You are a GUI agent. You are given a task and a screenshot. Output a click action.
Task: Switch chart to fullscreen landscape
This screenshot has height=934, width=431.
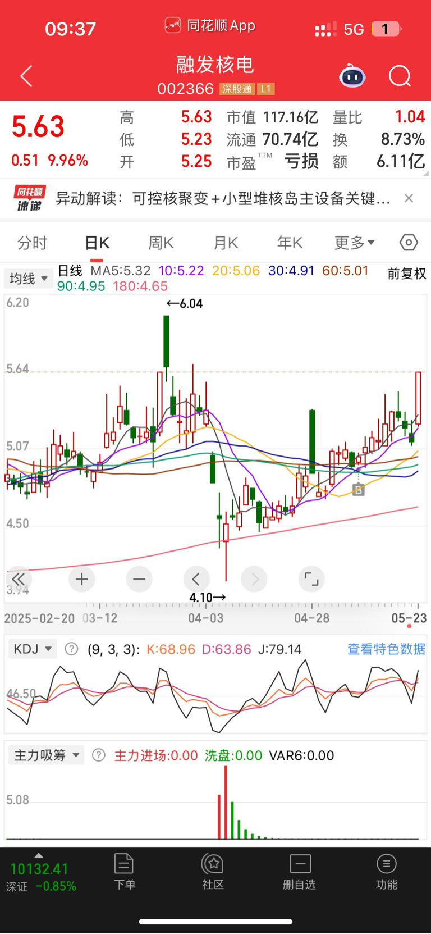coord(311,579)
